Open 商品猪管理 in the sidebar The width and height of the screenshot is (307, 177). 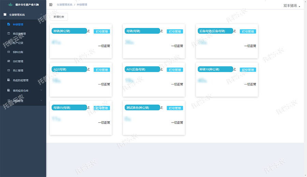(x=19, y=34)
